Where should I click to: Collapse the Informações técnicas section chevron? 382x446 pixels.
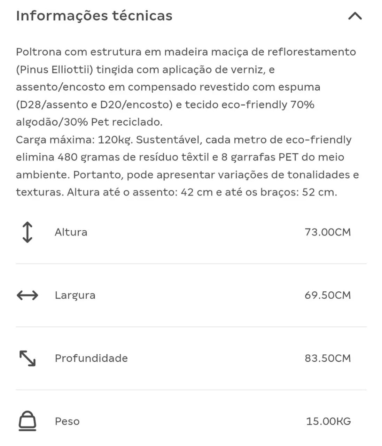[x=355, y=16]
